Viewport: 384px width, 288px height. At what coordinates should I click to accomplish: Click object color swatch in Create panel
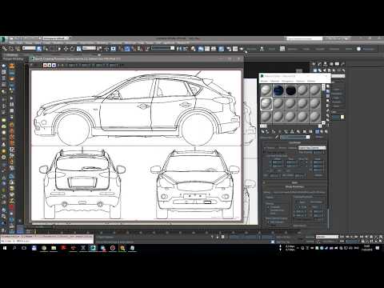point(342,117)
